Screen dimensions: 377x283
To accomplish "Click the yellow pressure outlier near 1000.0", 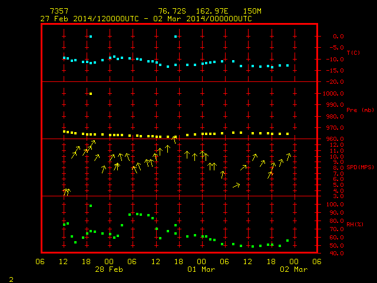I will [91, 94].
